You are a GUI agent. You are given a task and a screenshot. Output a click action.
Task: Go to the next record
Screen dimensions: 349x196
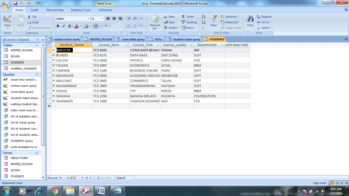tap(82, 178)
